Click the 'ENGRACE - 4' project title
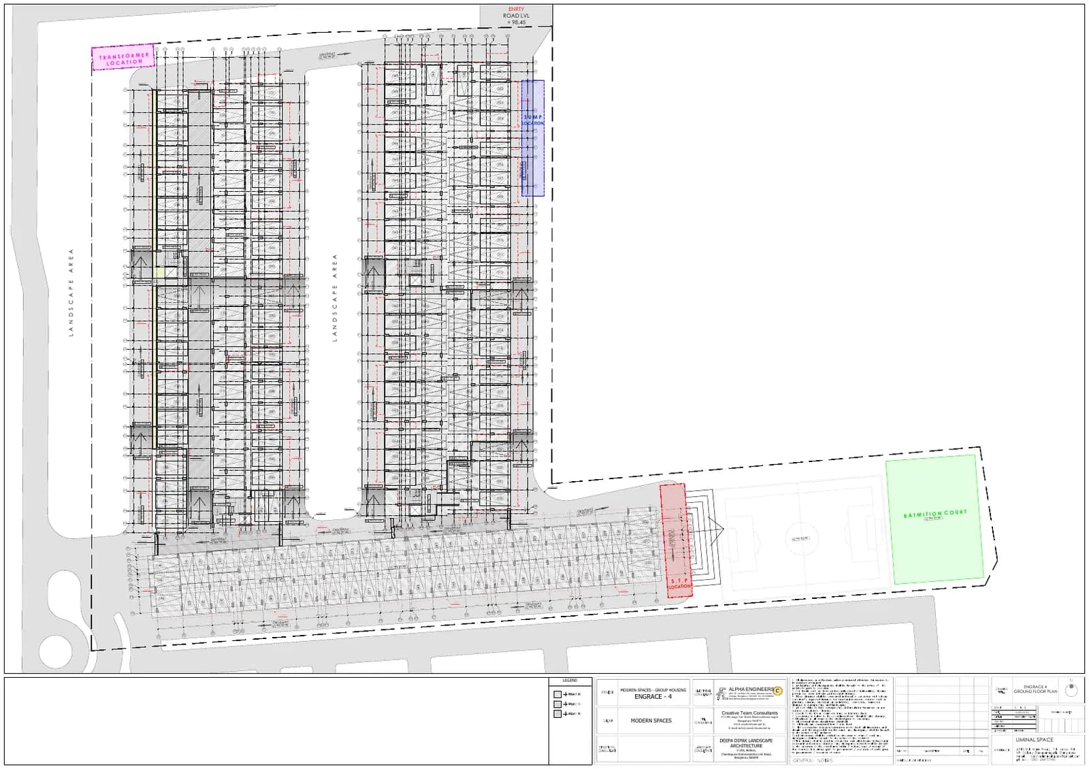This screenshot has width=1089, height=769. click(x=653, y=697)
